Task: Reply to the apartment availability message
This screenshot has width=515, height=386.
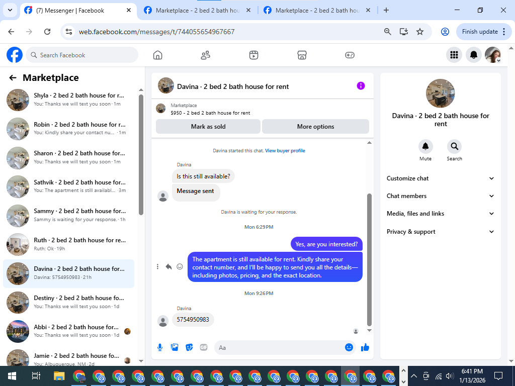Action: [168, 266]
